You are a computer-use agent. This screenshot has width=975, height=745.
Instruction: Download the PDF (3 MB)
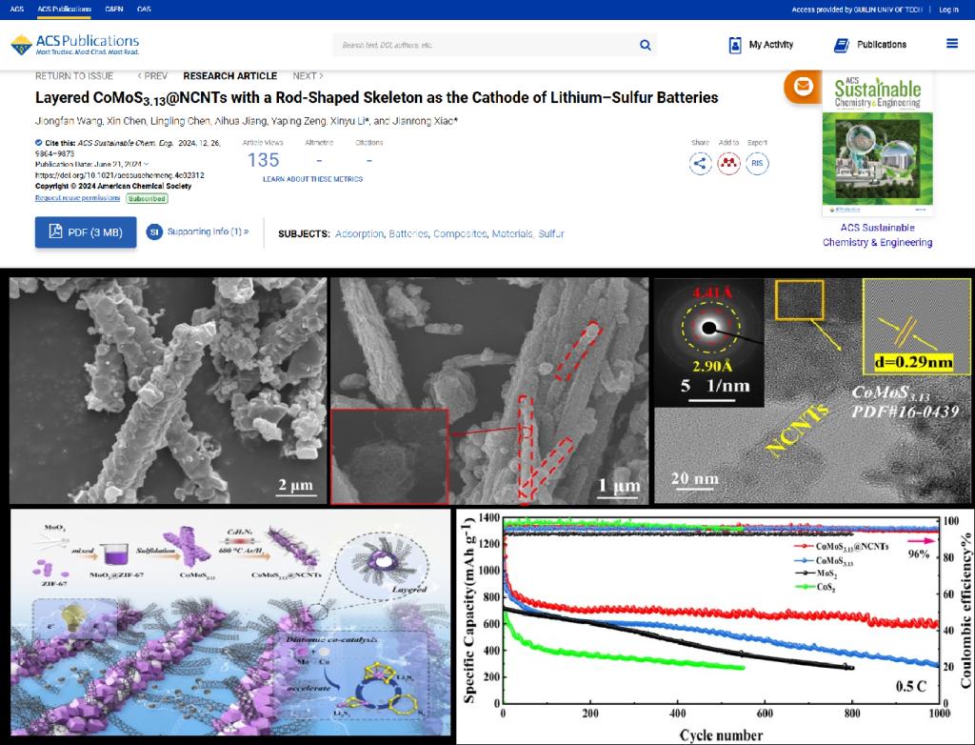point(86,232)
